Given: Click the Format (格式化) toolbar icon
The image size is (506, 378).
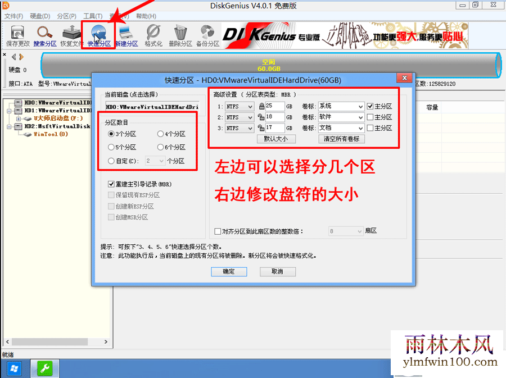Looking at the screenshot, I should tap(153, 36).
